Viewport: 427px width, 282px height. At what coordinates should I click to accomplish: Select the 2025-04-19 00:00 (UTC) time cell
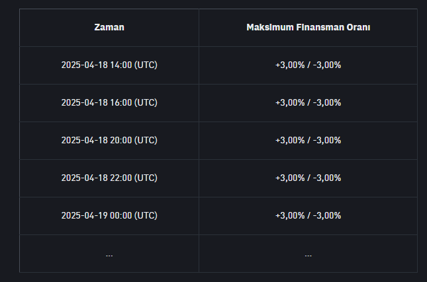(x=109, y=215)
